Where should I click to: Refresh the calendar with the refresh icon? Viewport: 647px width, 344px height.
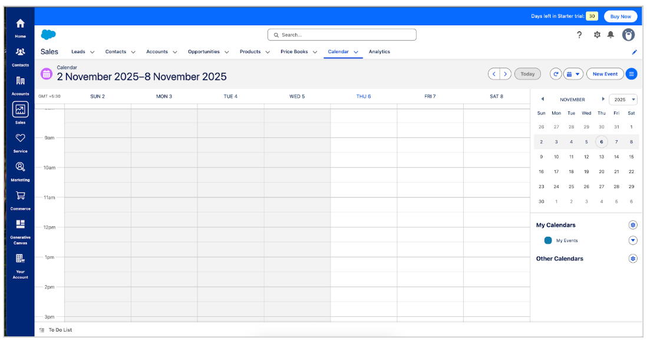click(555, 74)
